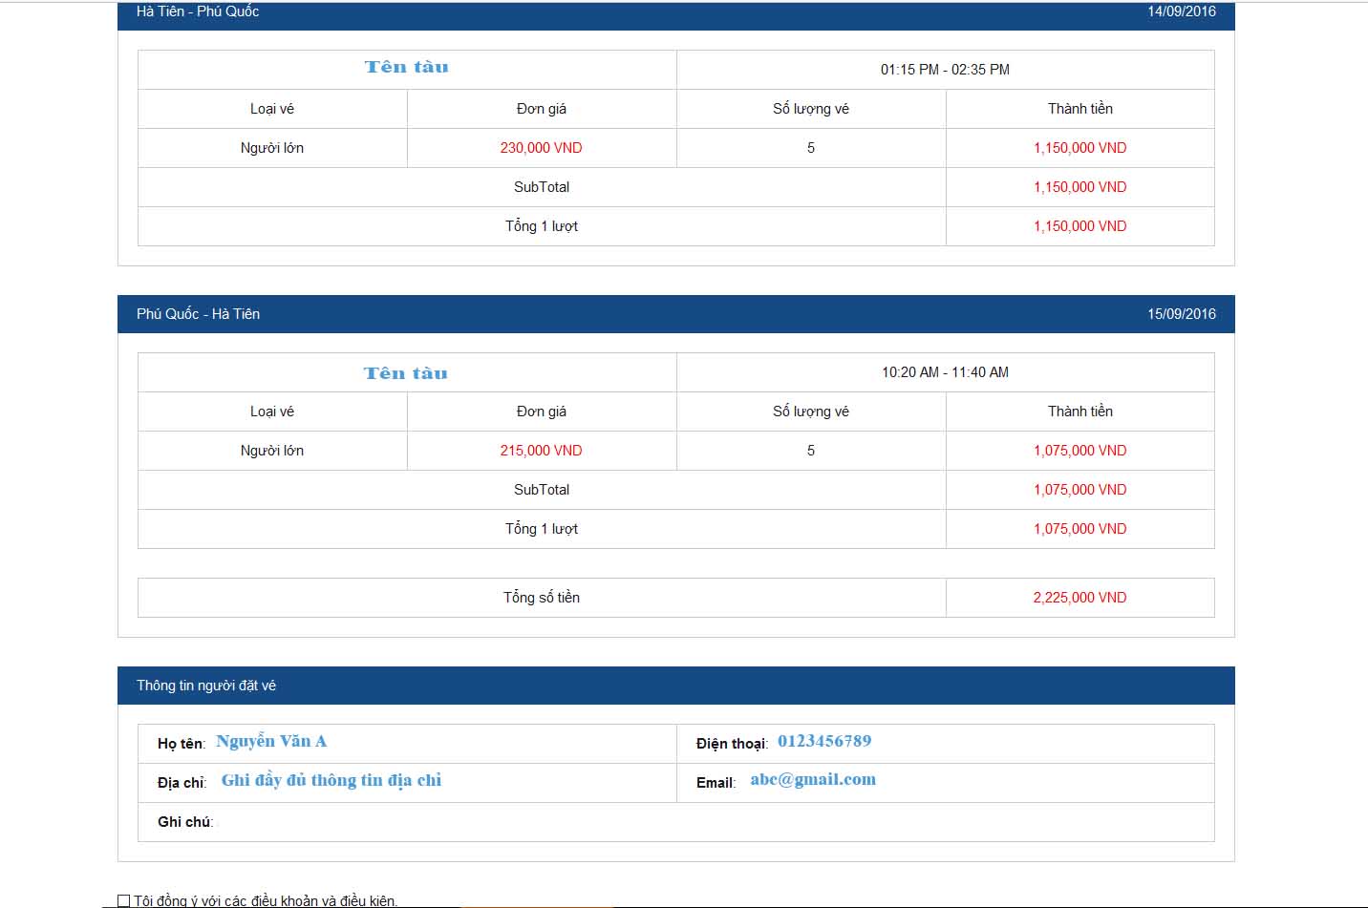Click the 1,075,000 VND amount in the Người lớn row
Viewport: 1368px width, 908px height.
click(x=1079, y=451)
